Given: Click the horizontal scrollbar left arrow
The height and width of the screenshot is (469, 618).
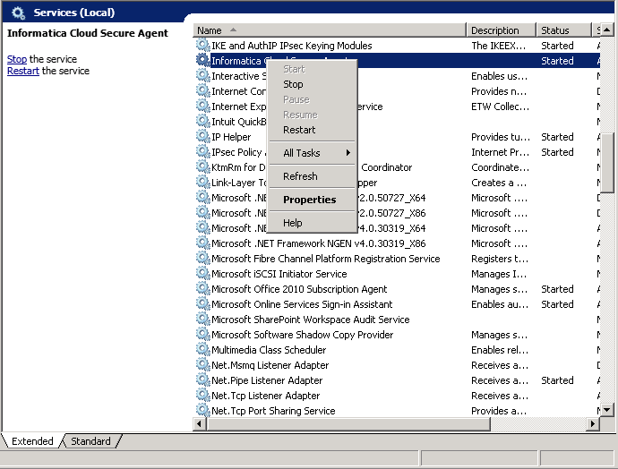Looking at the screenshot, I should (x=199, y=423).
